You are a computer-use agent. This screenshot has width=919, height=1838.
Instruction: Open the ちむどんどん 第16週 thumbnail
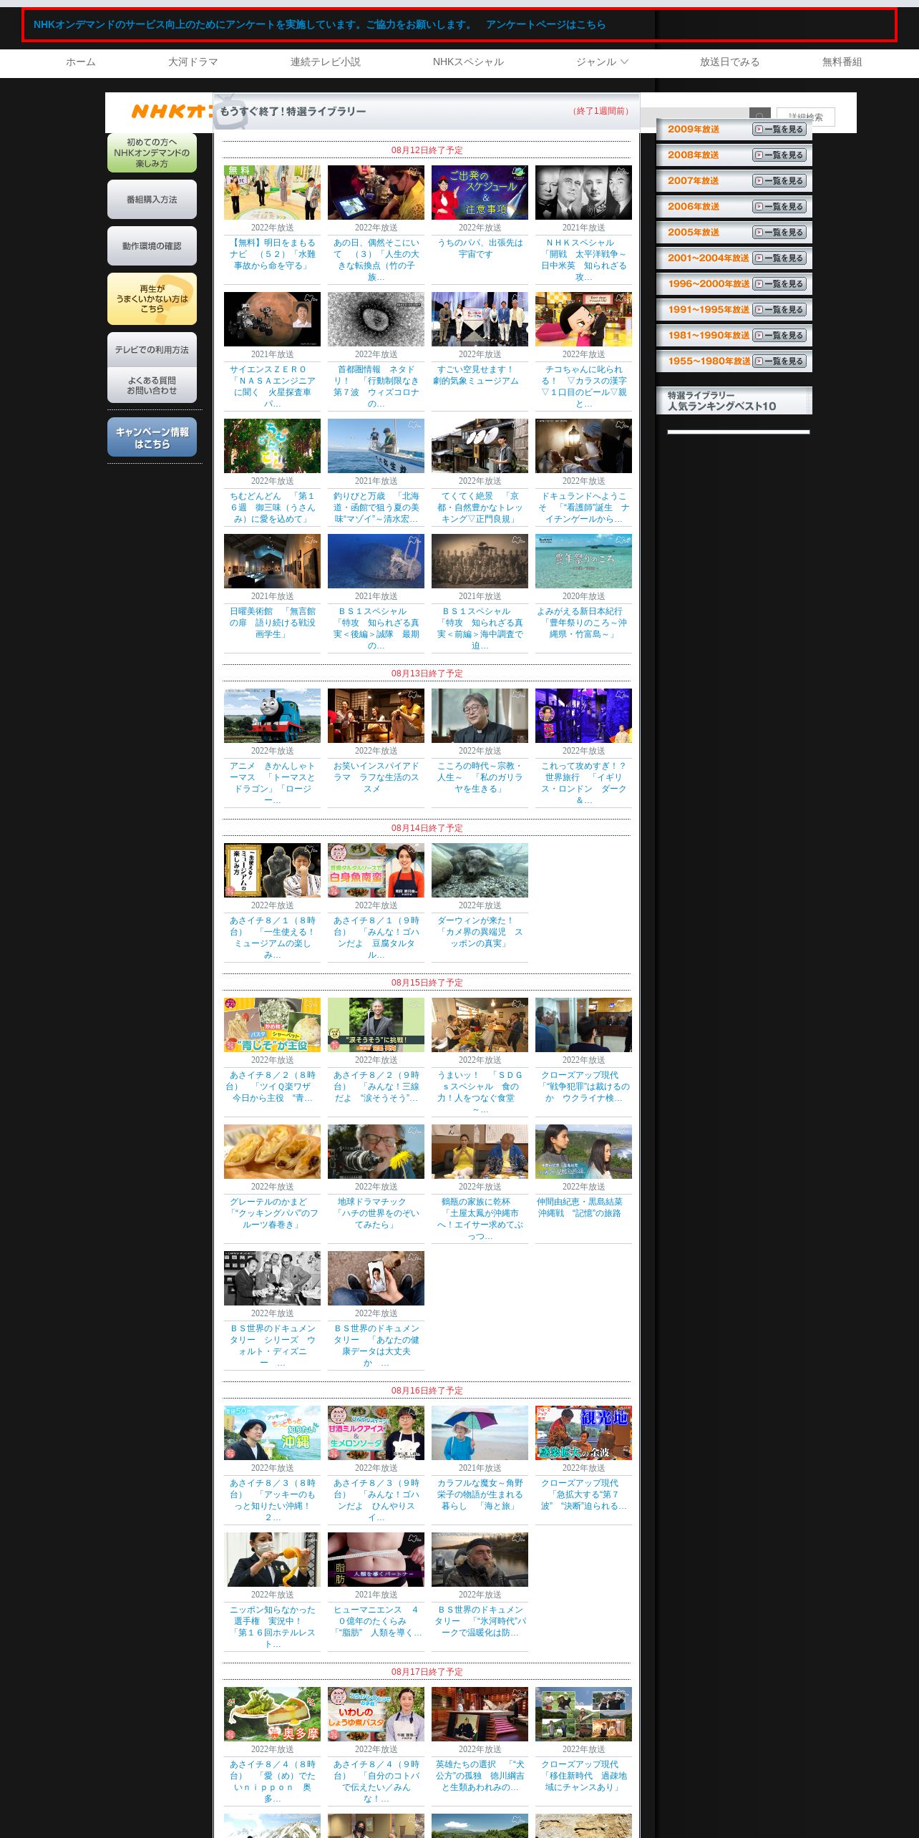(x=272, y=446)
